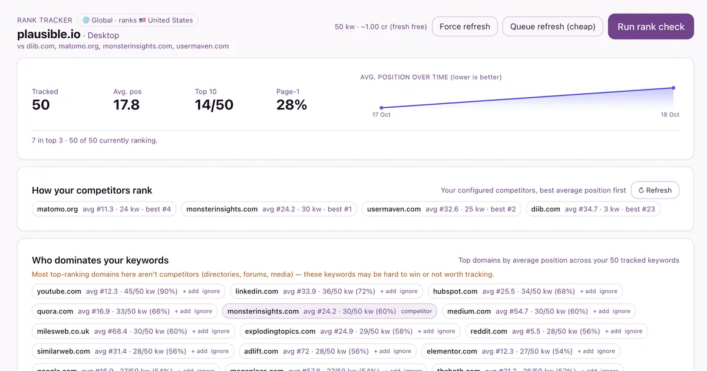Open the diib.com competitor chip
The image size is (707, 371).
click(x=593, y=209)
